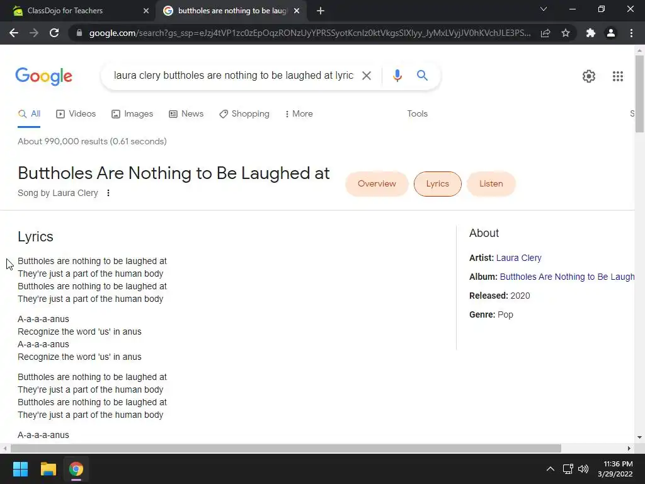The image size is (645, 484).
Task: Click the Genre: Pop text
Action: click(491, 315)
